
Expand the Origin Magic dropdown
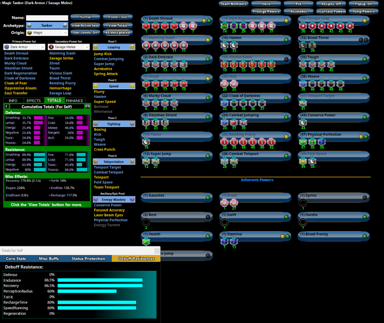(47, 33)
